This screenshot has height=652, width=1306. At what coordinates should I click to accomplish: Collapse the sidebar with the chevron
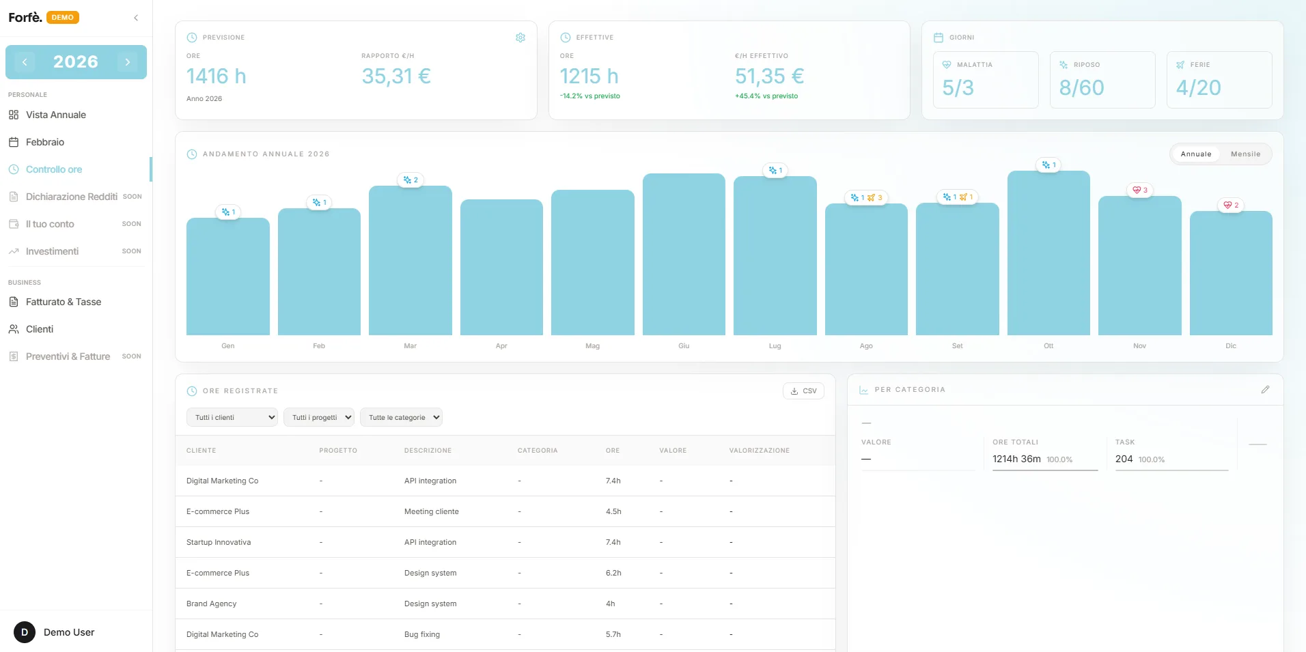point(136,18)
